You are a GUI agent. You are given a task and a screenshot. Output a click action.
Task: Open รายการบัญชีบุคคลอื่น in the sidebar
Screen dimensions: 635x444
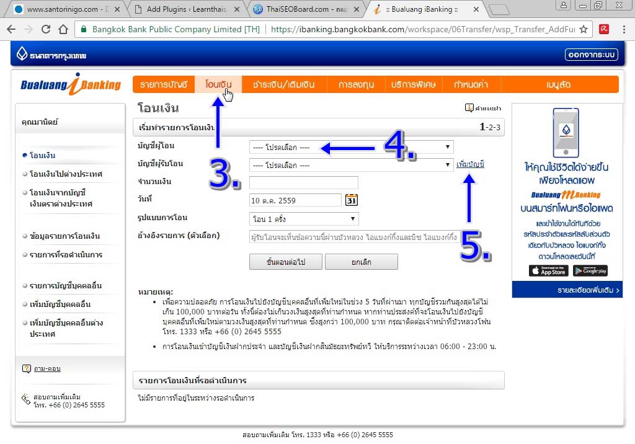click(x=66, y=286)
